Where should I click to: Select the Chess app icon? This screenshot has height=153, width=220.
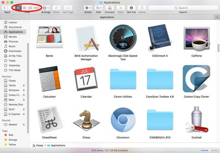(86, 120)
